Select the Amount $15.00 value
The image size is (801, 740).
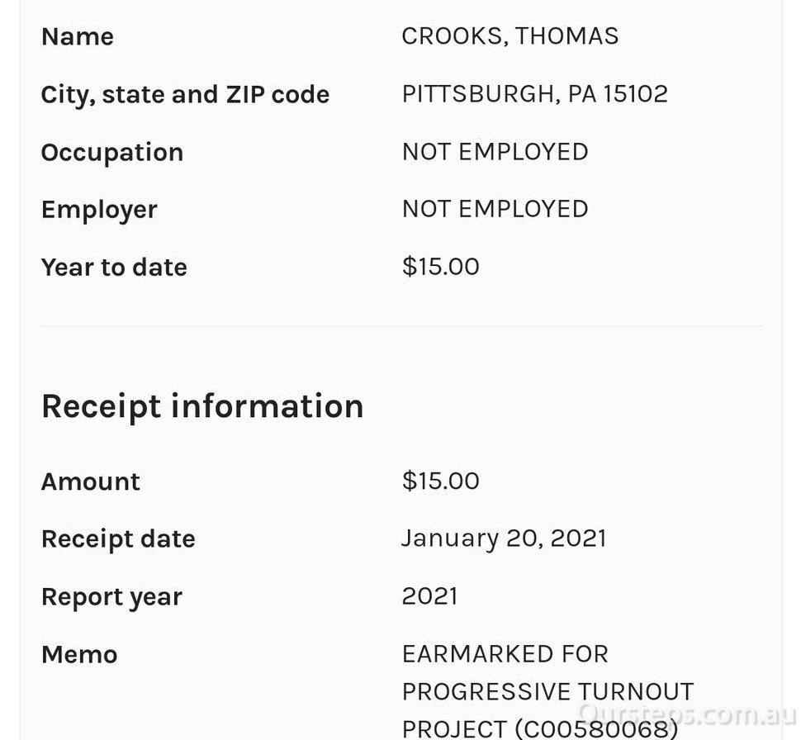click(x=440, y=481)
